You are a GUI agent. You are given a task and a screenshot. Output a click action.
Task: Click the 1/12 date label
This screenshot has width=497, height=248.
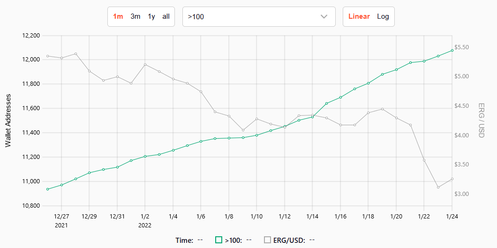[284, 216]
